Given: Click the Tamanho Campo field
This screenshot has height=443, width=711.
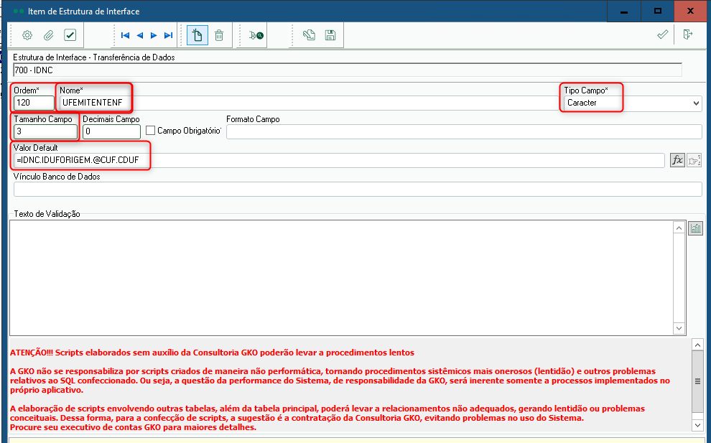Looking at the screenshot, I should (x=45, y=131).
